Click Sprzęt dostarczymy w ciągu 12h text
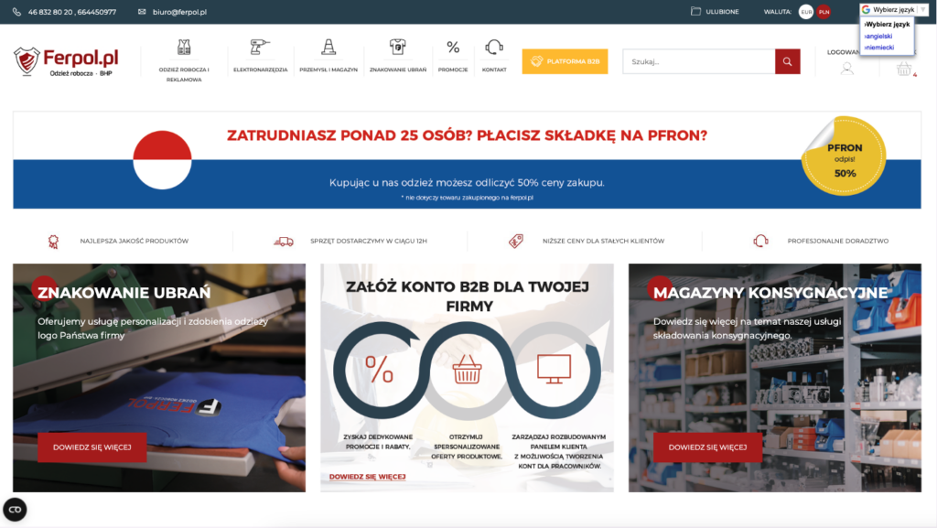The image size is (937, 528). pyautogui.click(x=369, y=242)
